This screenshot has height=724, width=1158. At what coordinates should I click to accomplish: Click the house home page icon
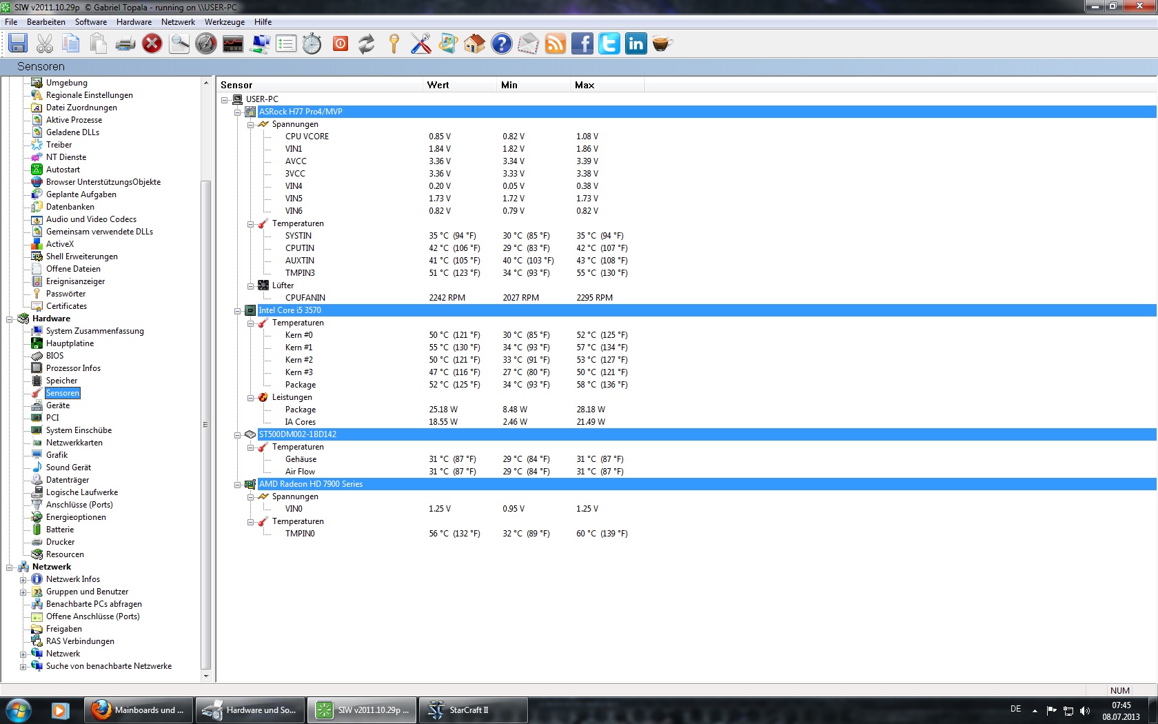475,43
